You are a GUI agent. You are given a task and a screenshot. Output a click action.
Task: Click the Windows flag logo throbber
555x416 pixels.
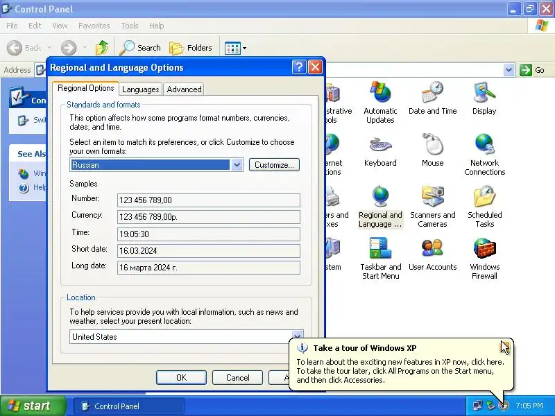pyautogui.click(x=542, y=26)
